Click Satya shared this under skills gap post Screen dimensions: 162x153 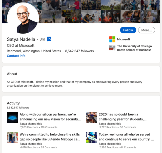point(31,144)
